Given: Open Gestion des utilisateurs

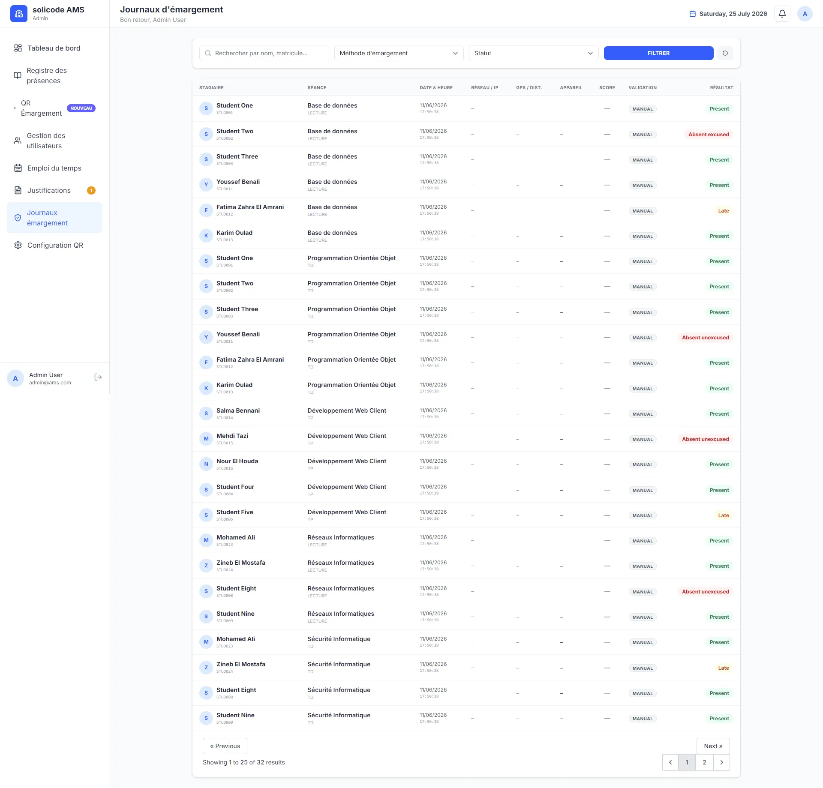Looking at the screenshot, I should pos(54,141).
